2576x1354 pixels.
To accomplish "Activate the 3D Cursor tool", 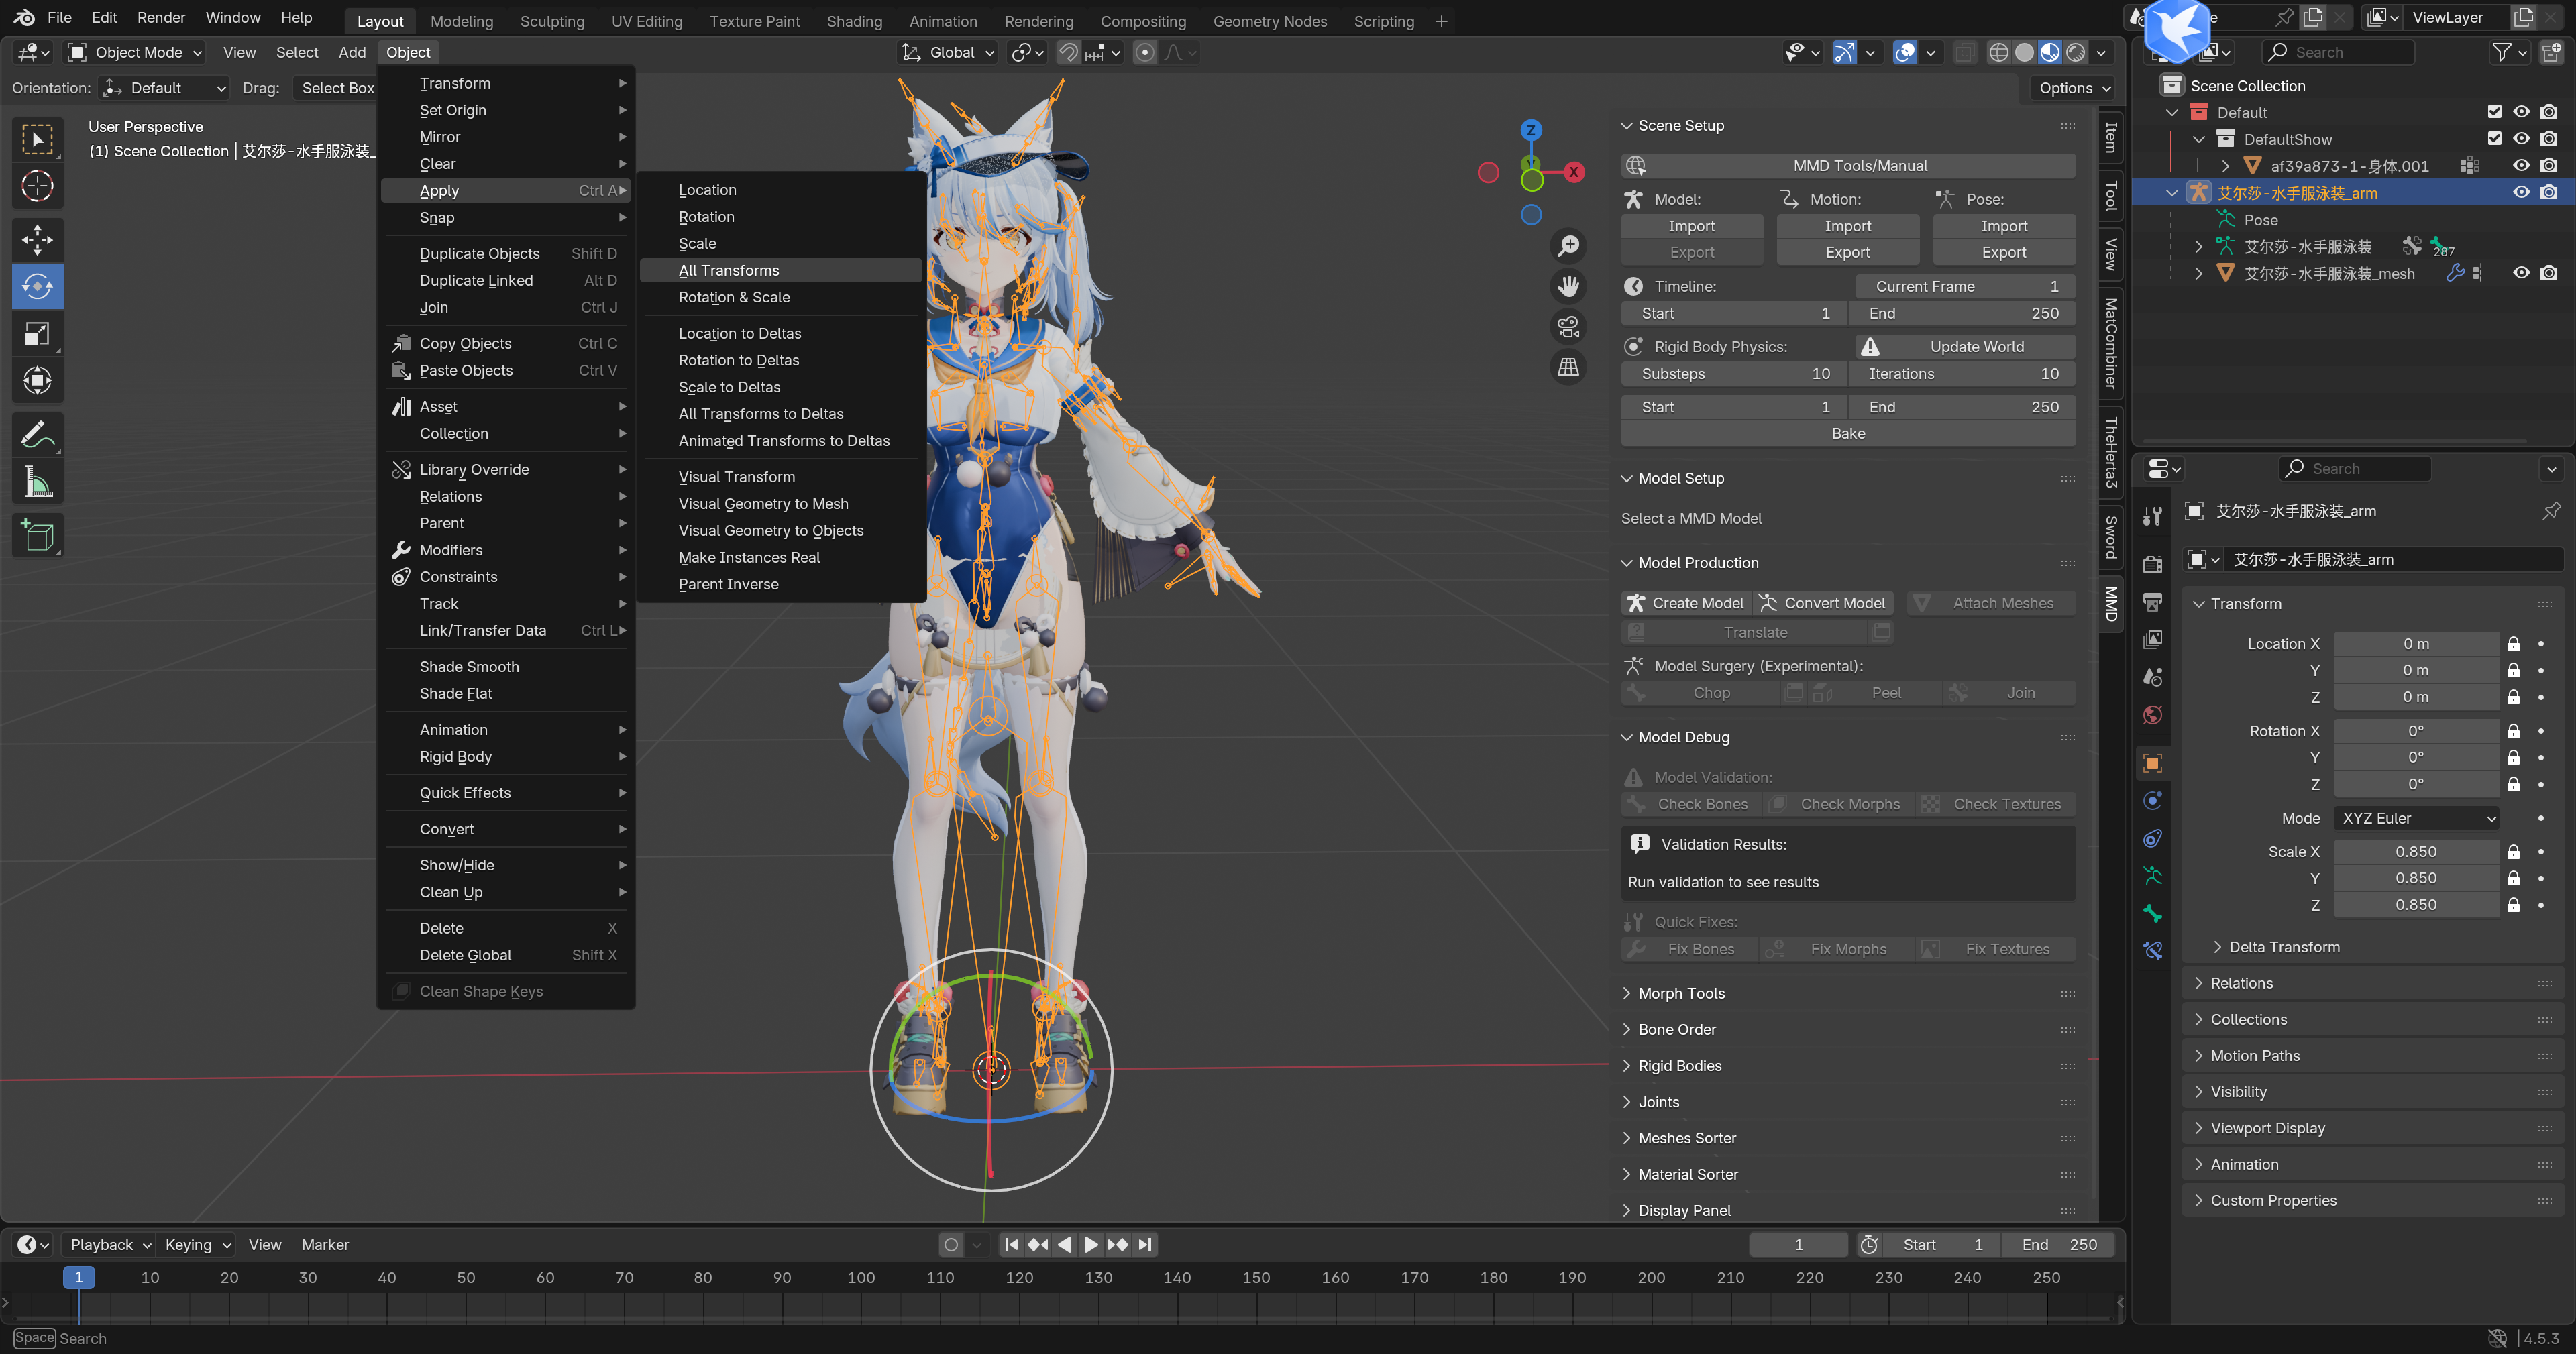I will [37, 186].
